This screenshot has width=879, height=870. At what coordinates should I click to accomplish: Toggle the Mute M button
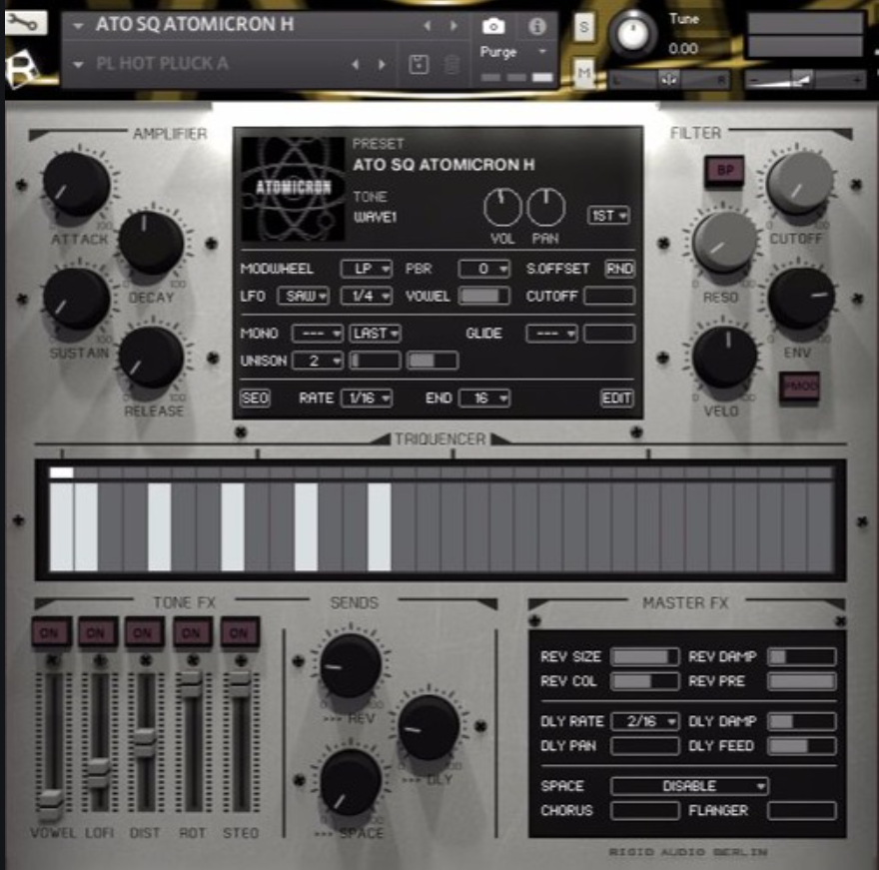(x=584, y=73)
